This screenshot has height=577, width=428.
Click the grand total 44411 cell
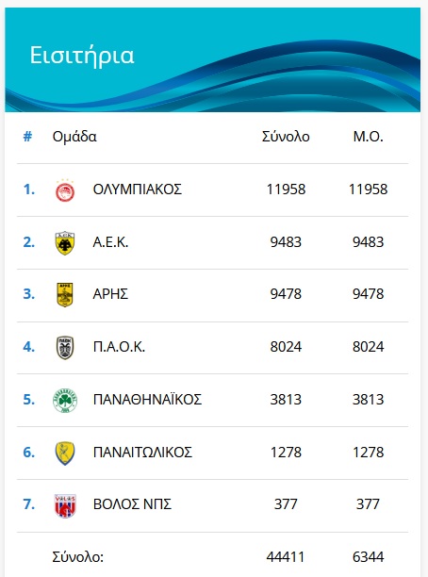pos(286,557)
